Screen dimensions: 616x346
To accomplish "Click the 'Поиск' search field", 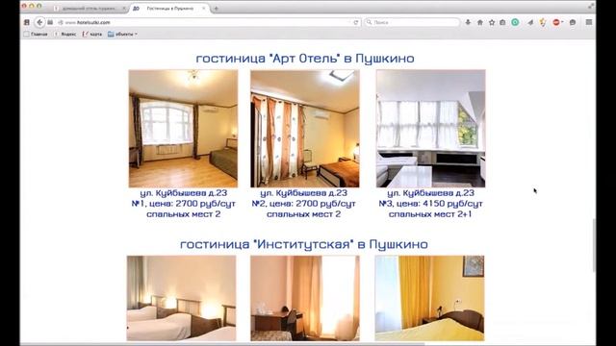I will pyautogui.click(x=412, y=22).
